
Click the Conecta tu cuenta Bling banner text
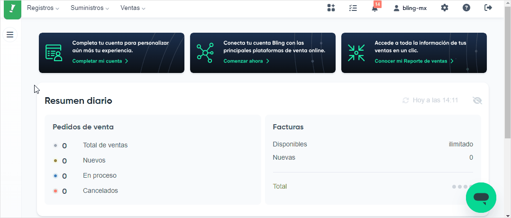274,47
